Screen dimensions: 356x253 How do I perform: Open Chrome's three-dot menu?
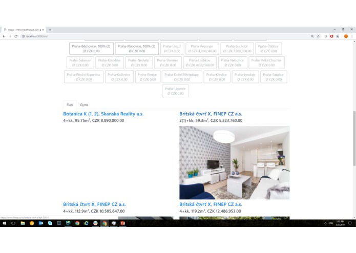pos(352,36)
